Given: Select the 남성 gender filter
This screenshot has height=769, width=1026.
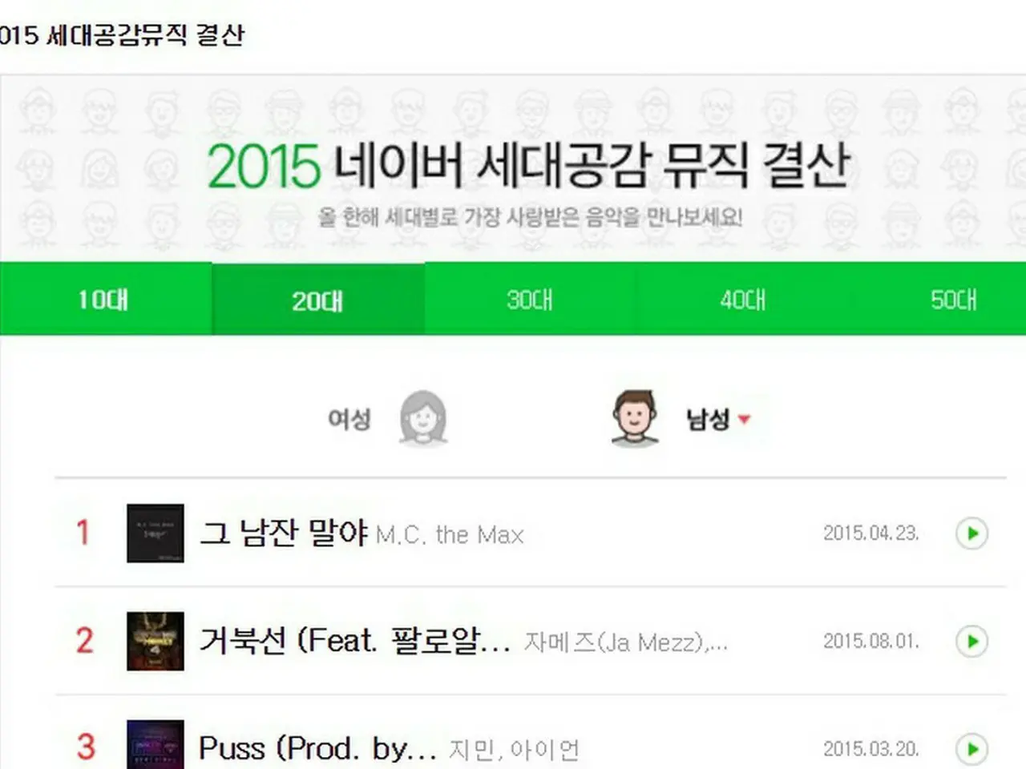Looking at the screenshot, I should [708, 419].
